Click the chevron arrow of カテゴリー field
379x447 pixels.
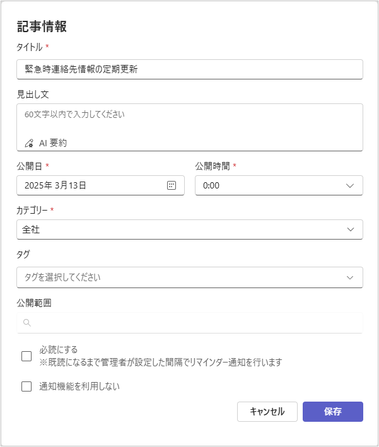351,229
